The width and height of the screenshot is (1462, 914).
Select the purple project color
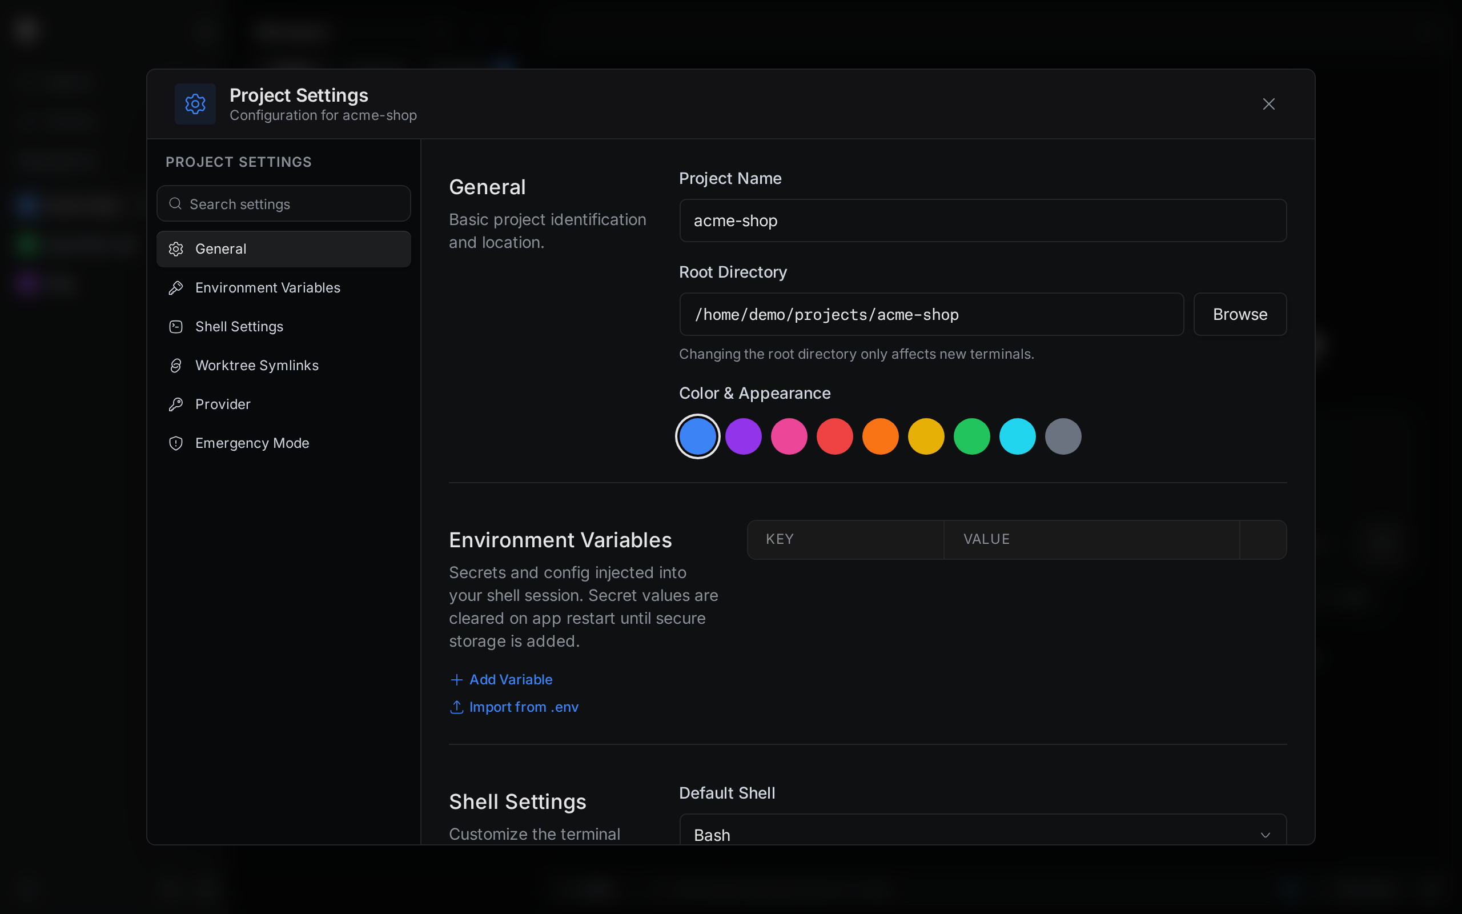[x=744, y=436]
